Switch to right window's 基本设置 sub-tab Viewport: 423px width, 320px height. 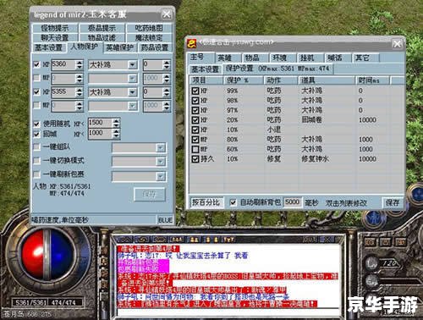206,69
